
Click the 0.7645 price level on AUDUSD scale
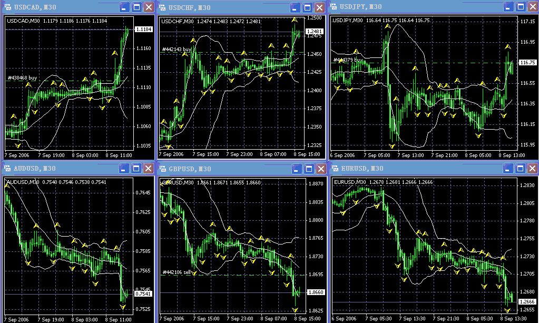[143, 193]
